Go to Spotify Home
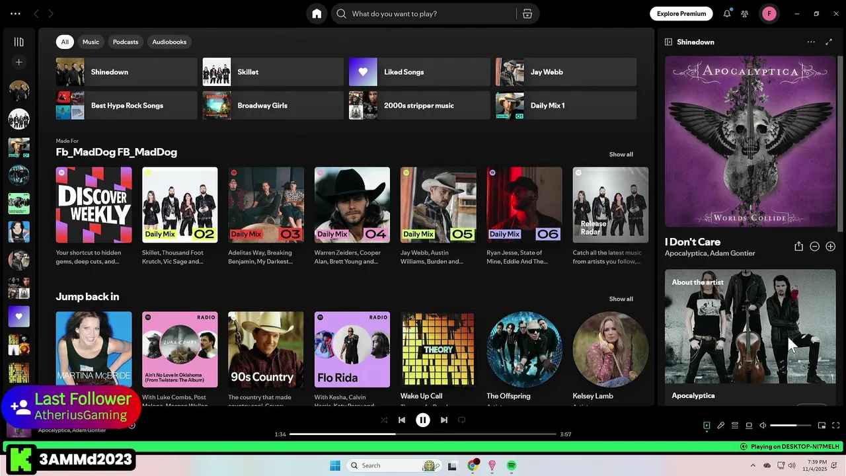Screen dimensions: 846x476 pyautogui.click(x=317, y=14)
